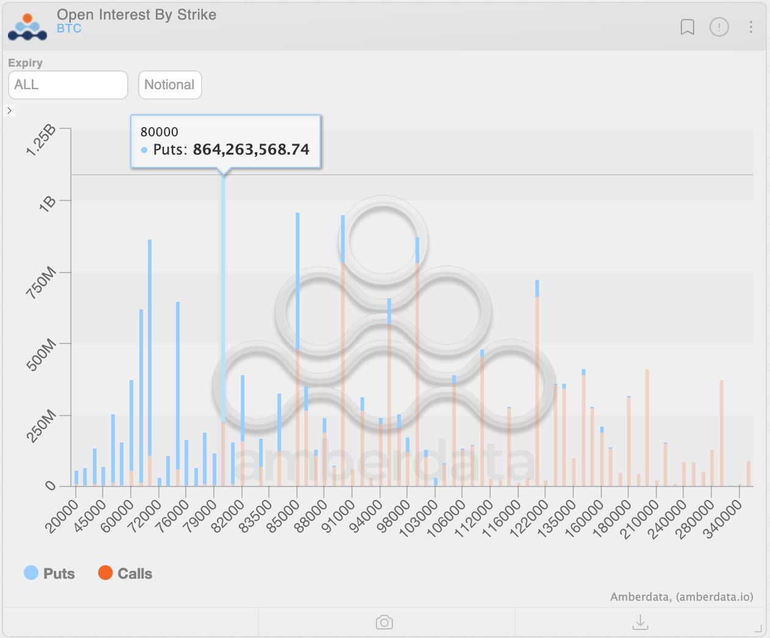The width and height of the screenshot is (770, 638).
Task: Click the BTC asset label
Action: (x=69, y=29)
